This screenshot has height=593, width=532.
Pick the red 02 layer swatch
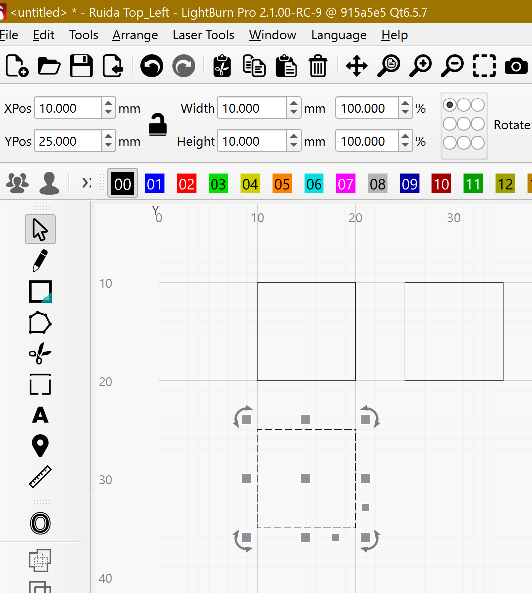click(x=187, y=184)
